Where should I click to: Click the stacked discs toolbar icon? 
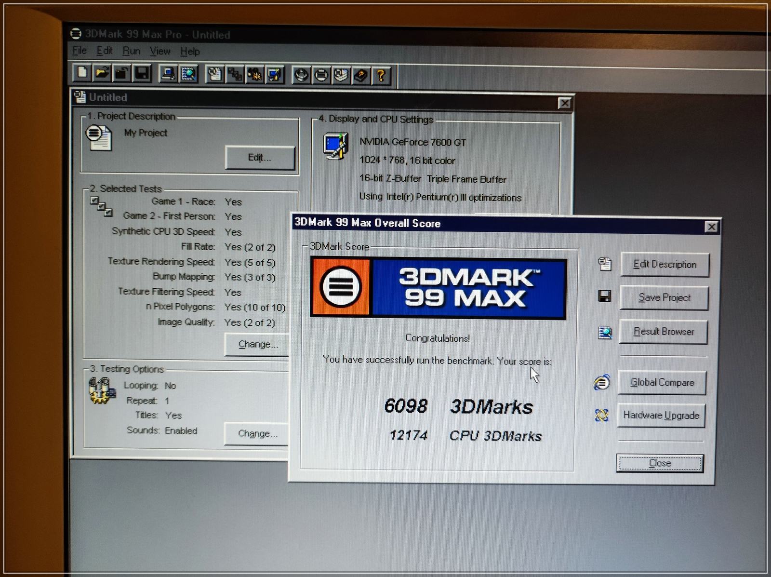[x=341, y=76]
